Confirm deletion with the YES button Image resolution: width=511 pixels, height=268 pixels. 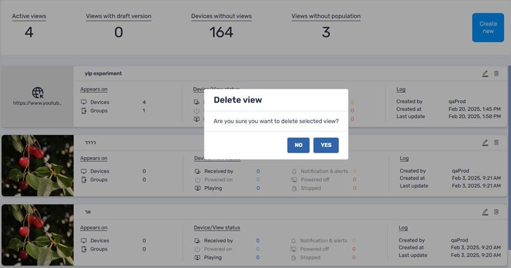[x=326, y=145]
